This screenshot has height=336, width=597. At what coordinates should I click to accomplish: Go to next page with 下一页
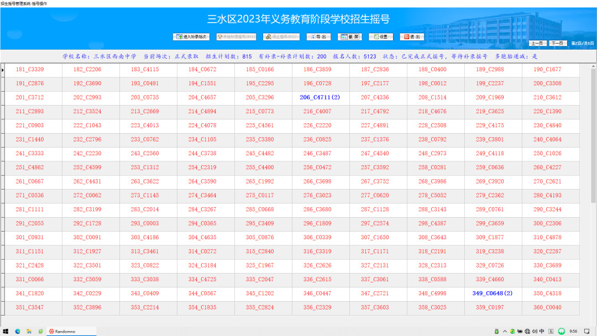558,43
